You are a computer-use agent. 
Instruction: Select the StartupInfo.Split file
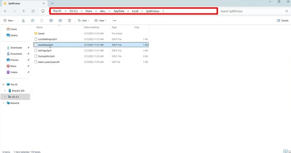(91, 56)
